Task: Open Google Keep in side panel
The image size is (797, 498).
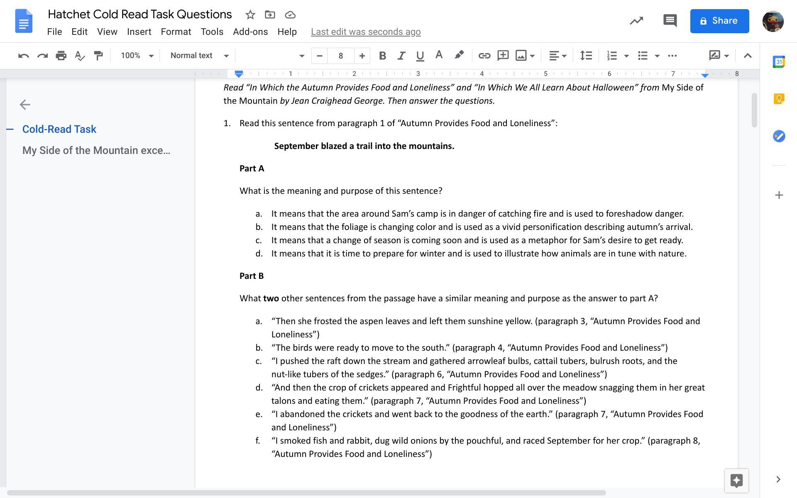Action: click(779, 99)
